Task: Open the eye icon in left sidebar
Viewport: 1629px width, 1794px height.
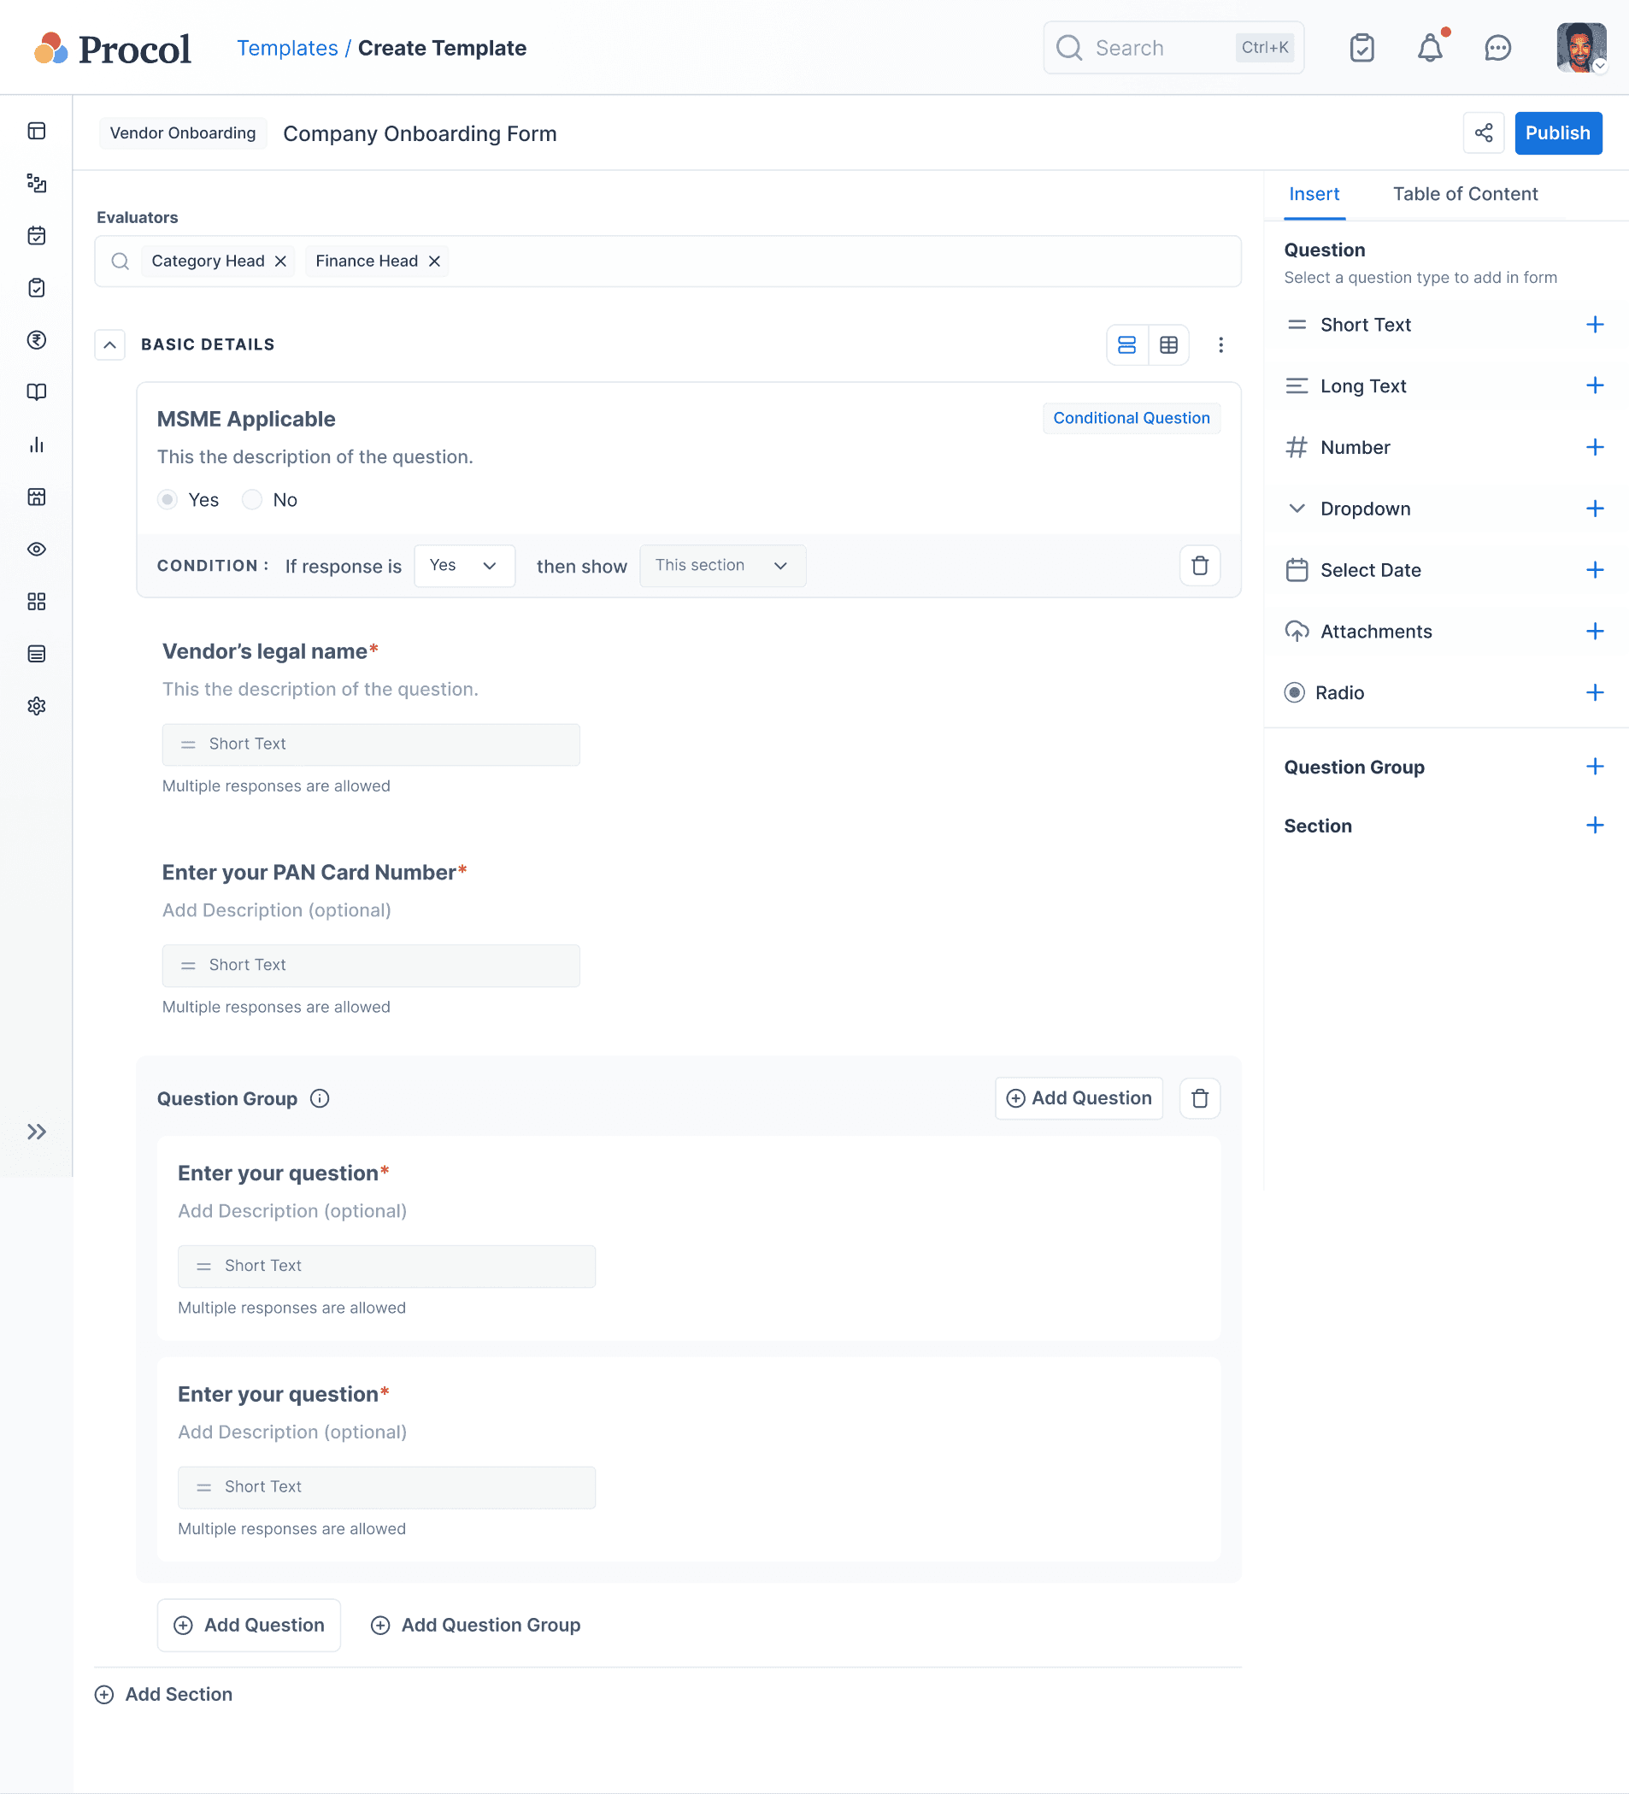Action: click(37, 549)
